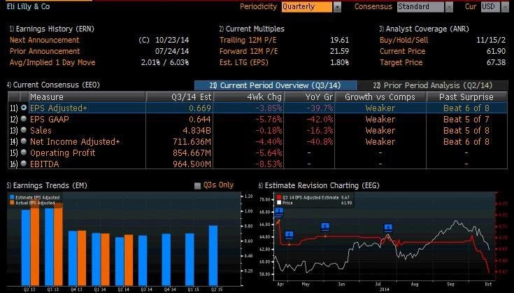Image resolution: width=514 pixels, height=293 pixels.
Task: Click the Quarterly periodicity field
Action: click(307, 7)
